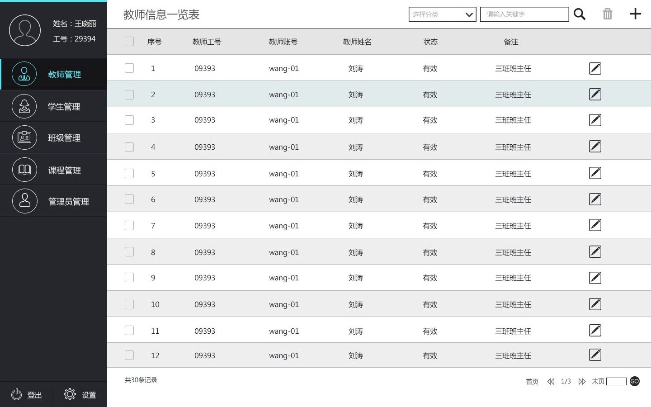Edit row 6 with pencil icon
The height and width of the screenshot is (407, 651).
pos(595,199)
